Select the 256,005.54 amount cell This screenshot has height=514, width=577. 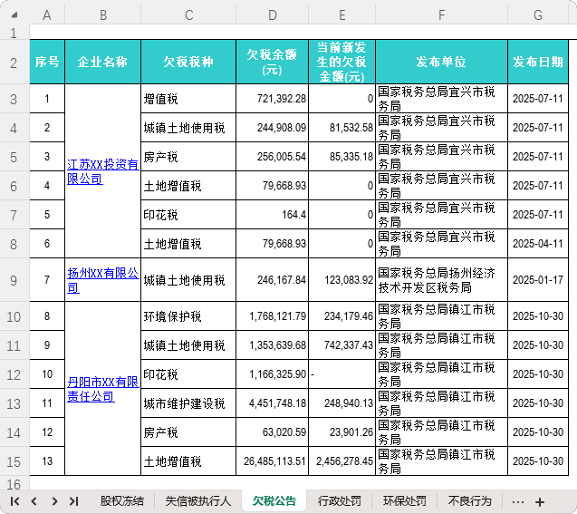click(273, 157)
